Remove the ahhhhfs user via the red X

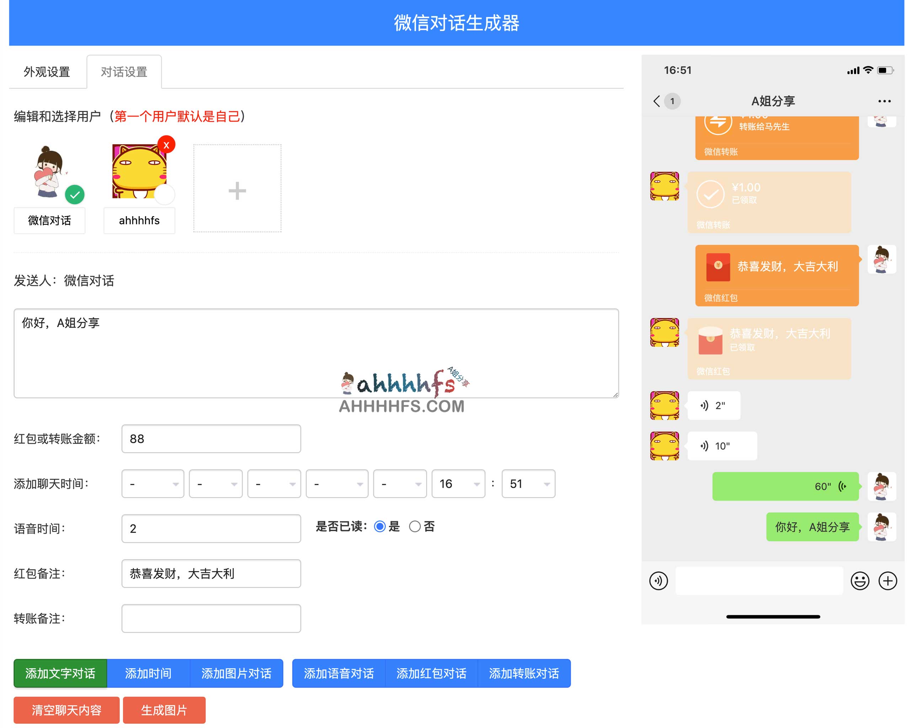166,144
